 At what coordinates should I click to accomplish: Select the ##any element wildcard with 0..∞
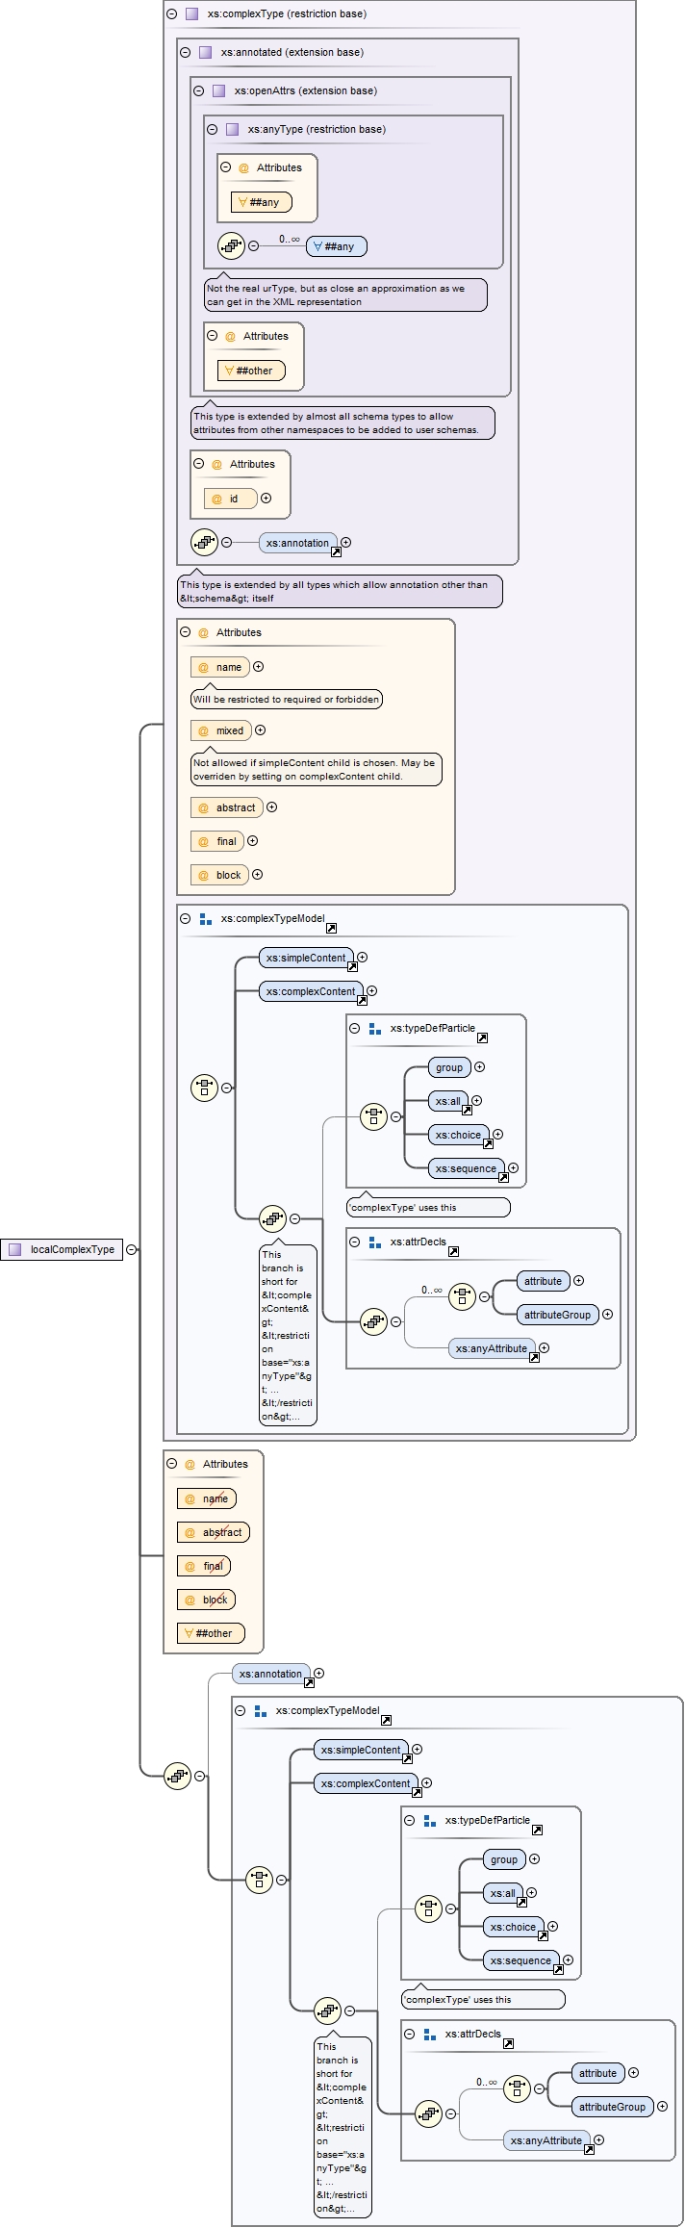[x=336, y=246]
